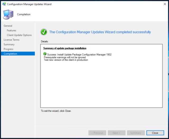The width and height of the screenshot is (169, 139).
Task: Select General in the wizard steps
Action: [x=8, y=26]
